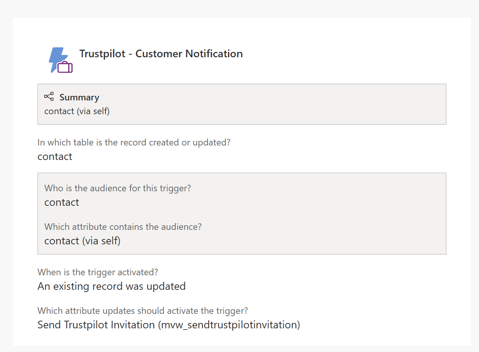
Task: Click 'Which attribute updates should activate' label
Action: pyautogui.click(x=143, y=311)
